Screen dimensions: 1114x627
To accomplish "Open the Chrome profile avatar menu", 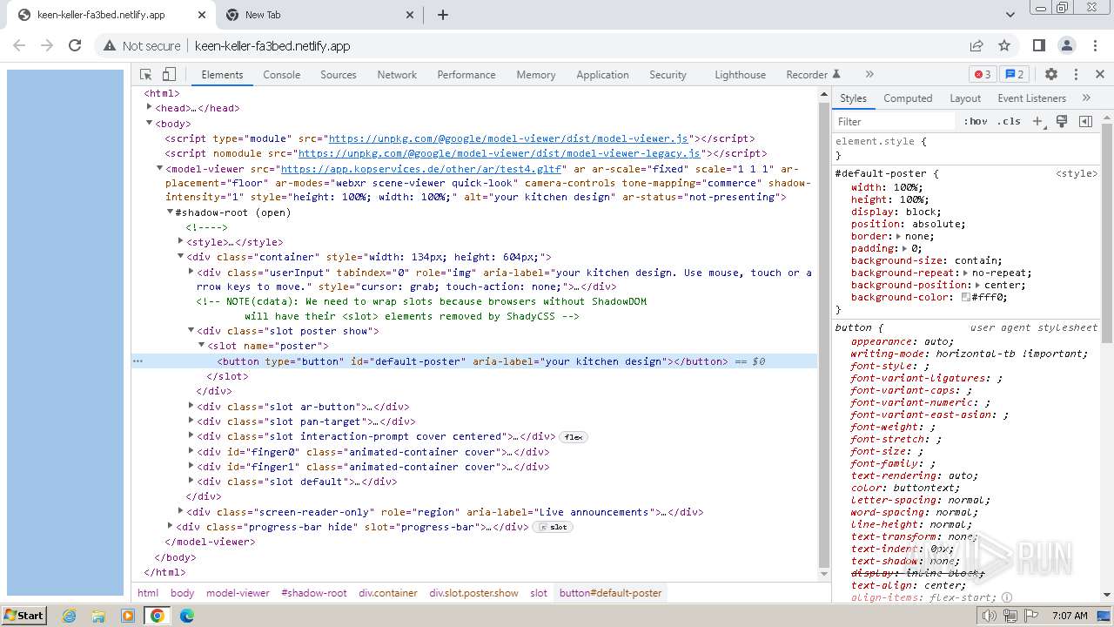I will click(1067, 45).
